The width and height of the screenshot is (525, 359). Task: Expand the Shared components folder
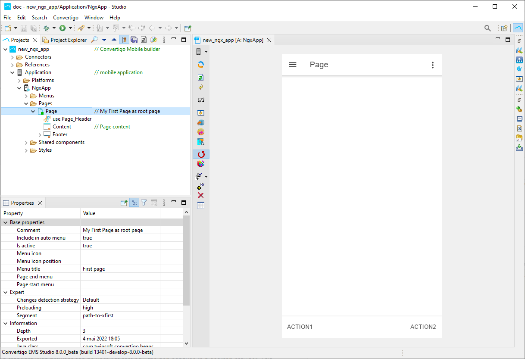click(26, 142)
